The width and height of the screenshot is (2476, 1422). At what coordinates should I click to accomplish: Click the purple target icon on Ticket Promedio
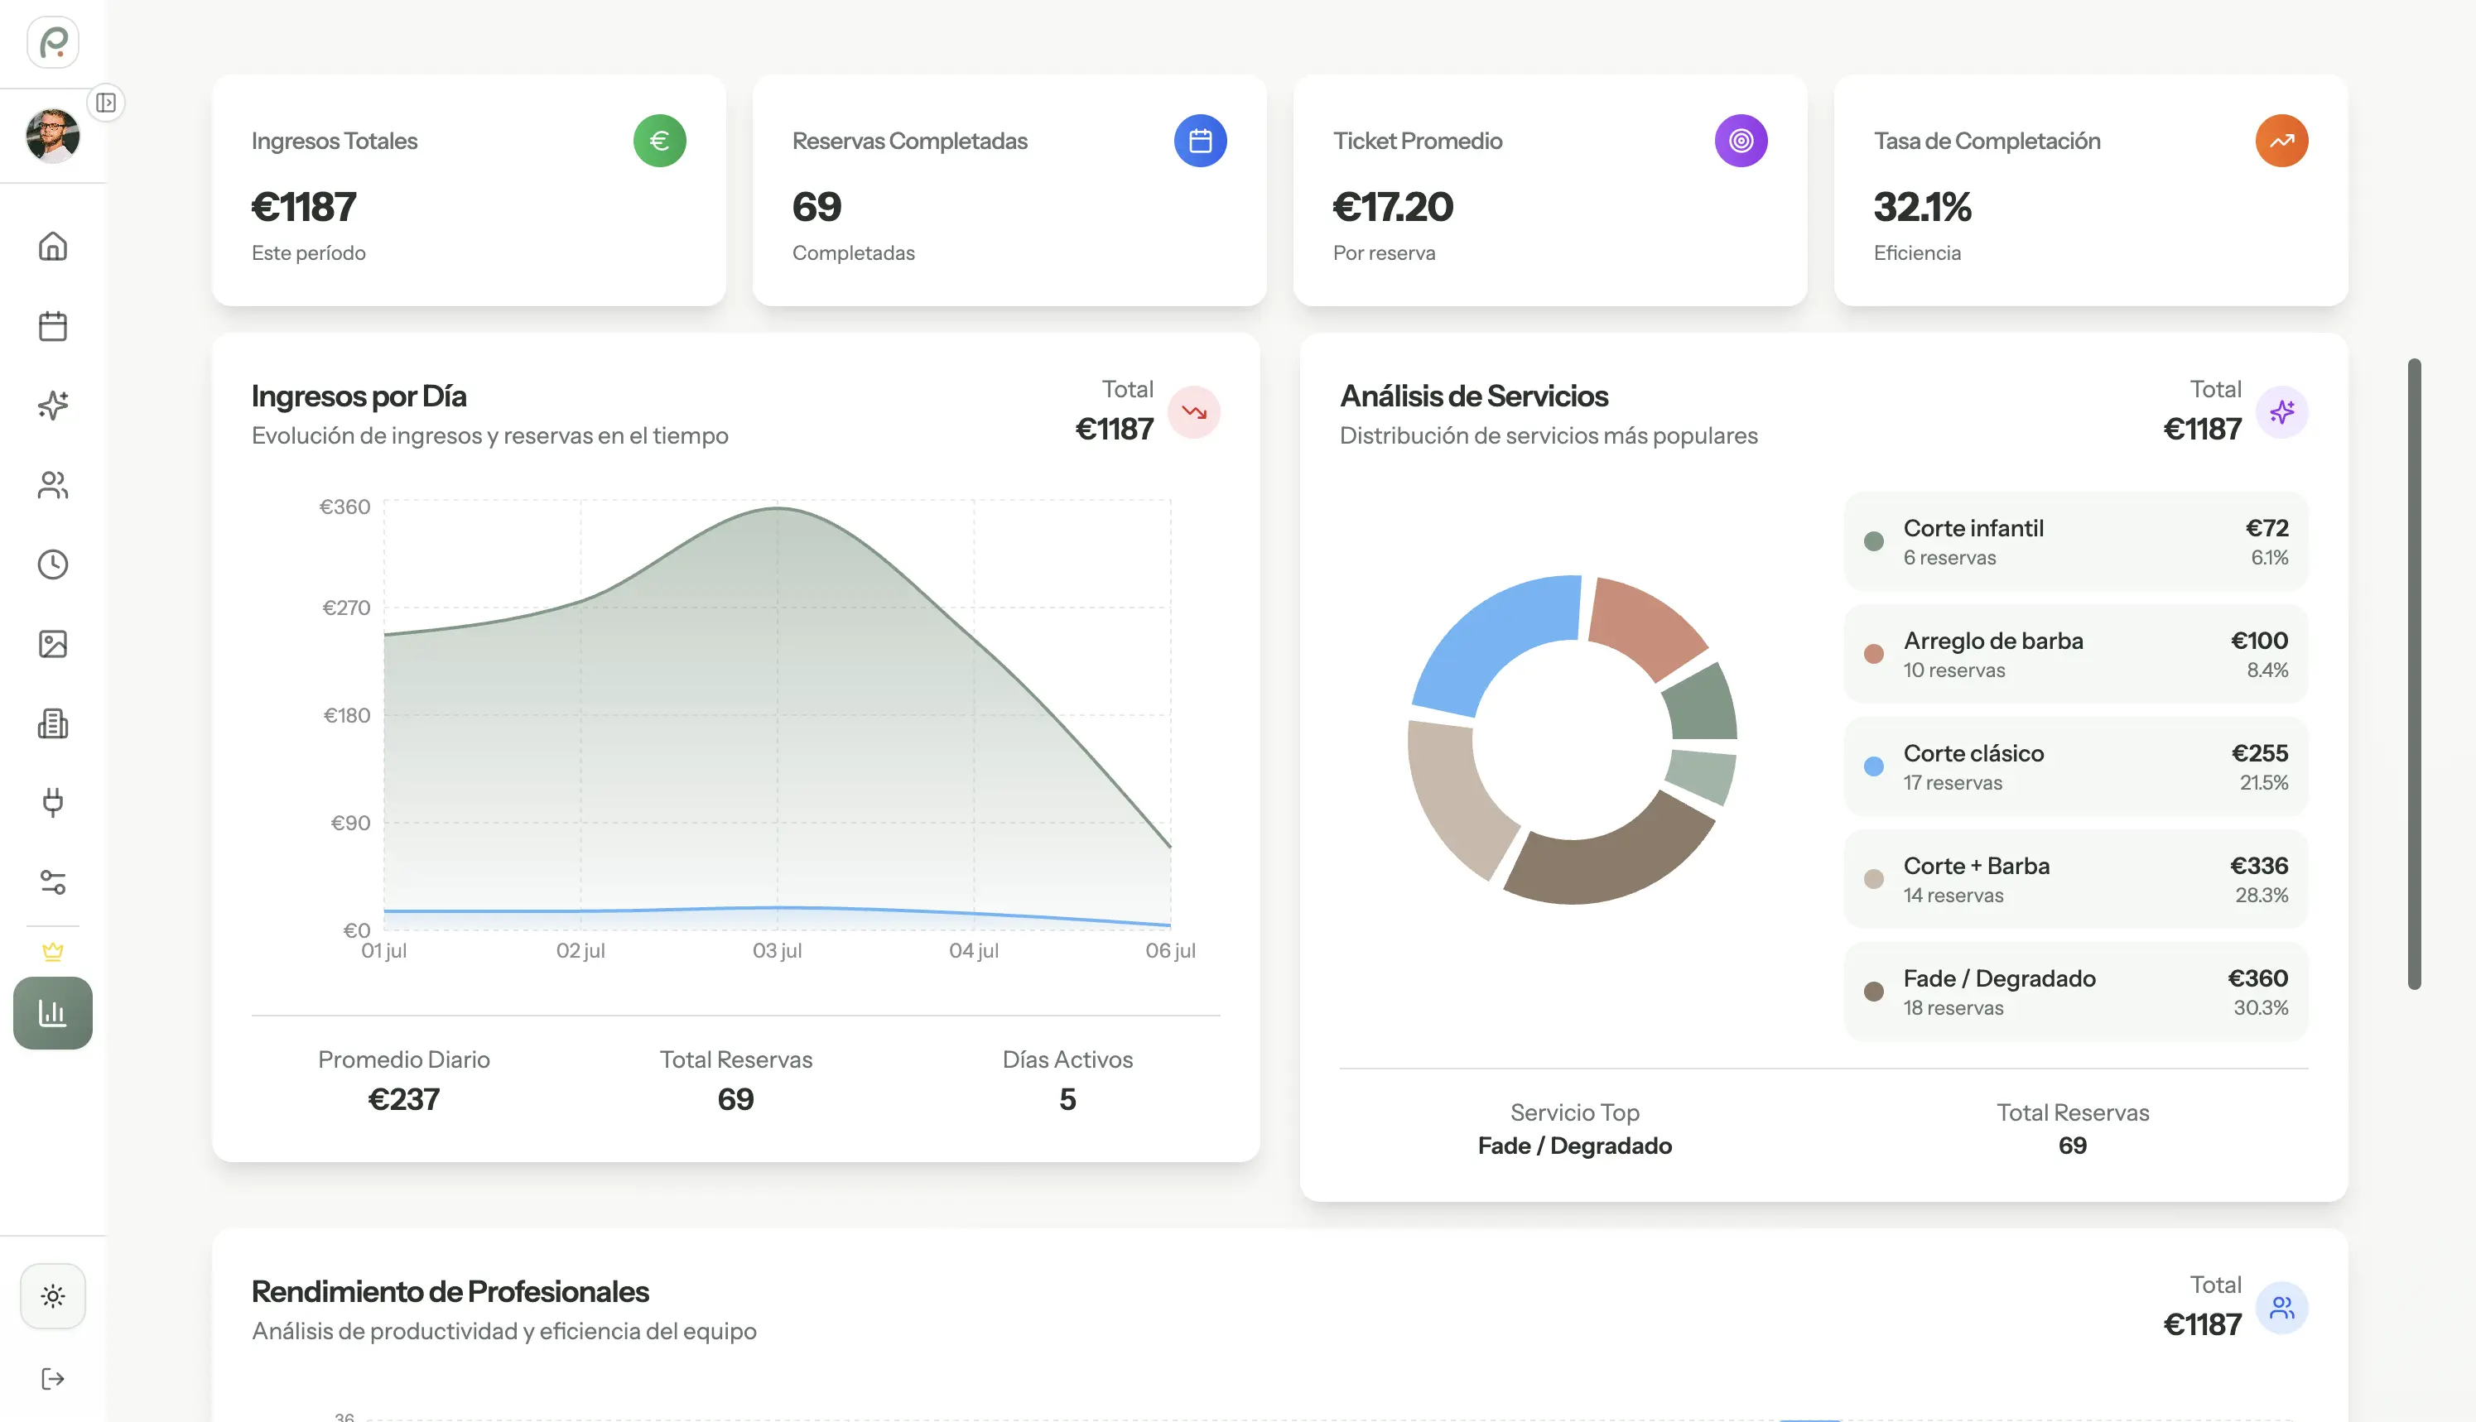[x=1741, y=141]
